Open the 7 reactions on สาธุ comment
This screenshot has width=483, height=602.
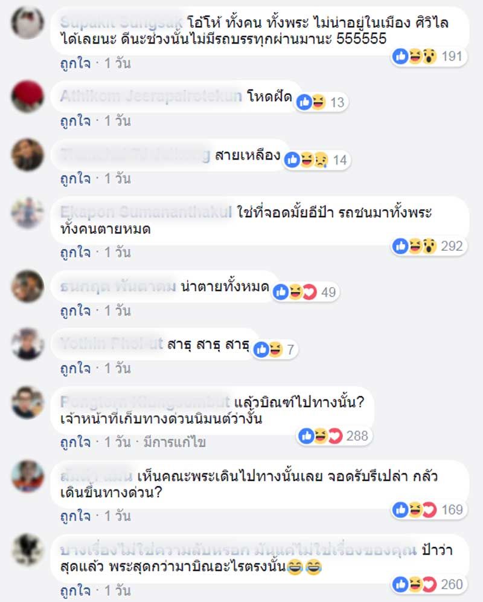[x=275, y=349]
